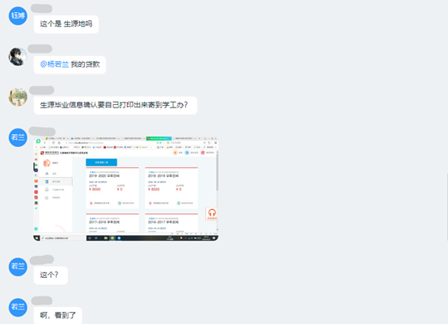Screen dimensions: 448x324
Task: Click the orange headset support icon in screenshot
Action: 212,213
